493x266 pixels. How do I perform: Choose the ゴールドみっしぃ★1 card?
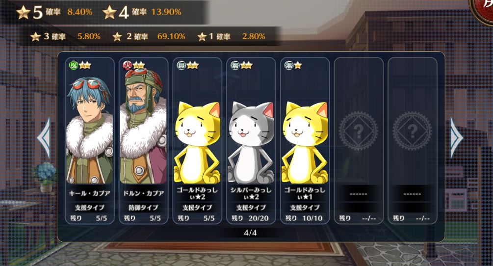305,140
